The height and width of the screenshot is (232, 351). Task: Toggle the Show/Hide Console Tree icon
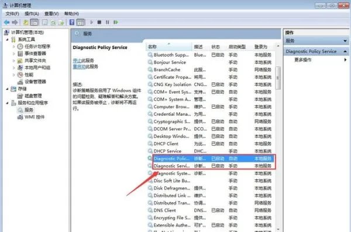(35, 22)
